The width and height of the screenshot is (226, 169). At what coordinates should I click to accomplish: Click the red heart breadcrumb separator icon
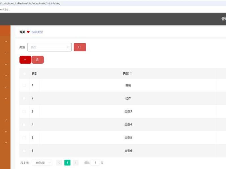[x=28, y=32]
